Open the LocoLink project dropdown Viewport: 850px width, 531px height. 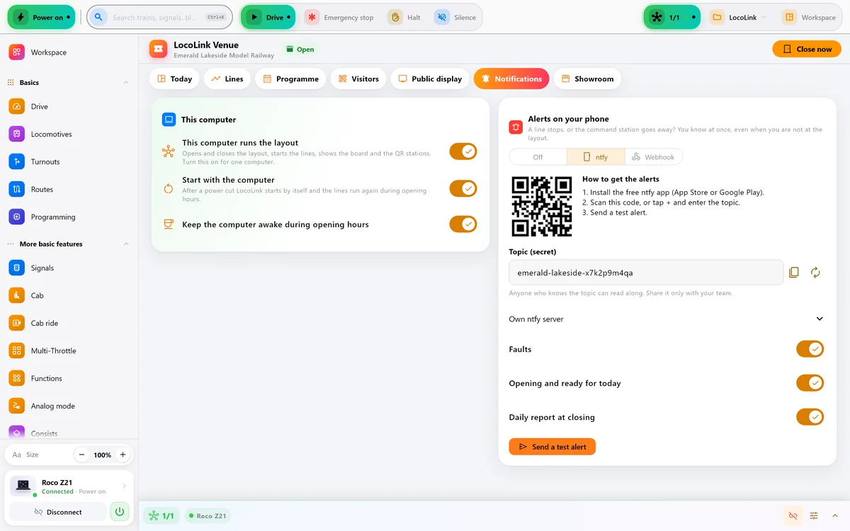tap(738, 18)
